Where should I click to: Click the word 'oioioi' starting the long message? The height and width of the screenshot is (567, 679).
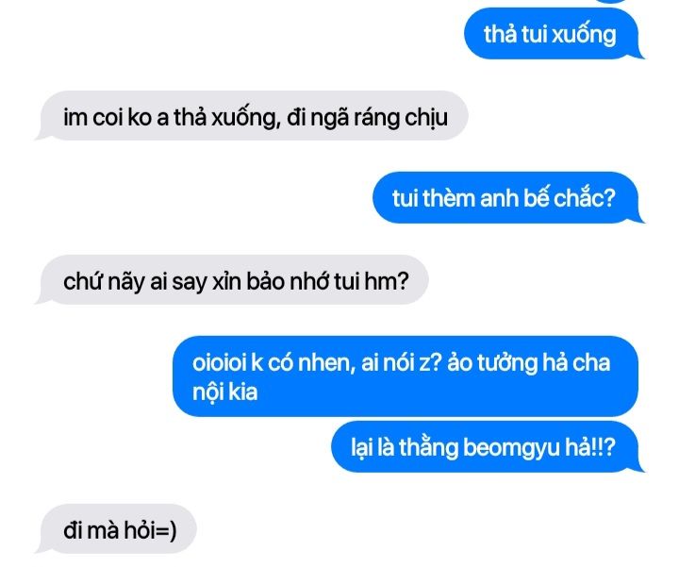coord(219,362)
